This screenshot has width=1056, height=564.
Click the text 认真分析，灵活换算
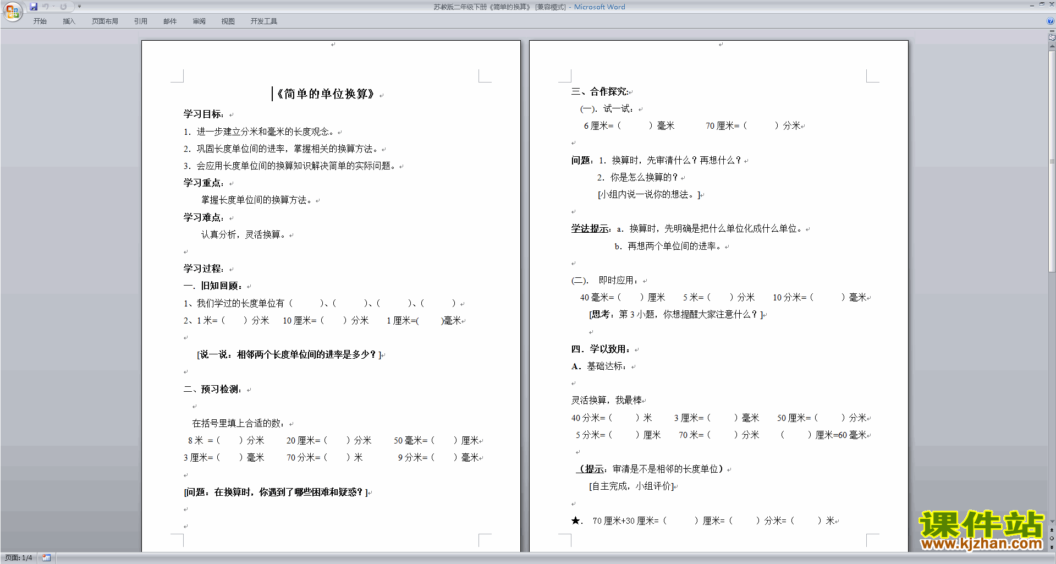tap(244, 234)
